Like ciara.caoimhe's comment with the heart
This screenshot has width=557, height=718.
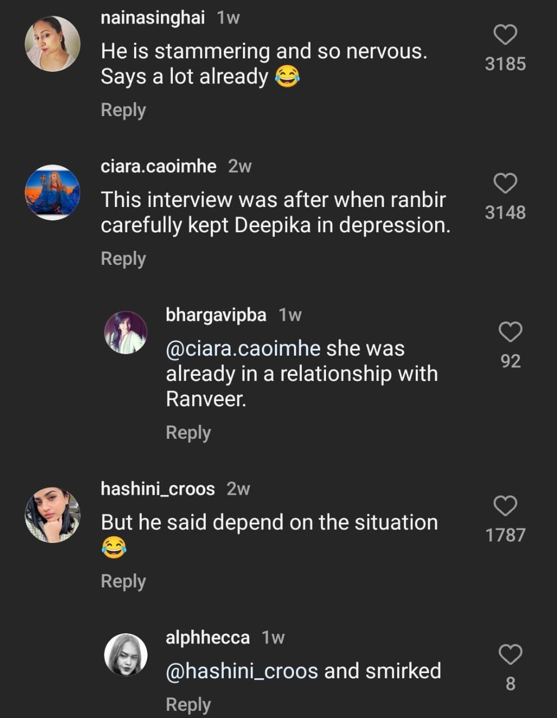point(505,183)
